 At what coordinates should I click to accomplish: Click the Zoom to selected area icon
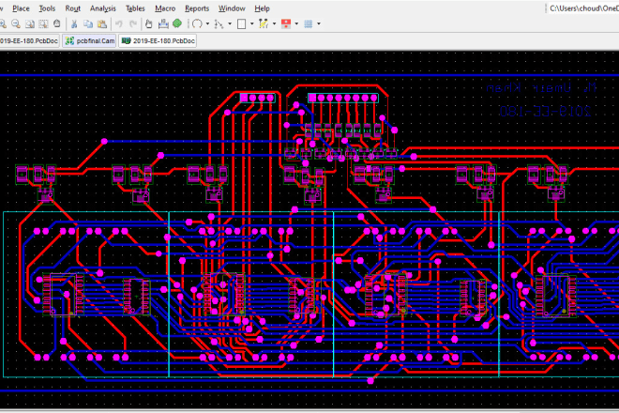tap(43, 24)
